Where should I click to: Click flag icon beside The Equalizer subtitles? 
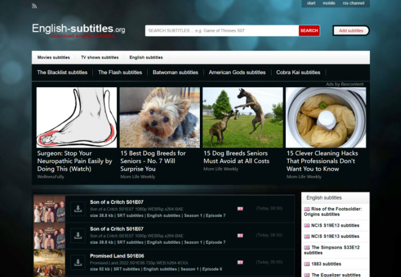point(307,275)
